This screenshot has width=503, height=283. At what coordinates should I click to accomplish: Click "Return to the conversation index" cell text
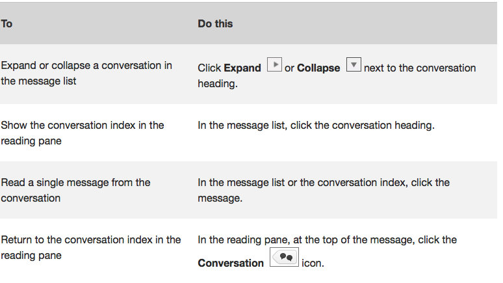[x=91, y=240]
